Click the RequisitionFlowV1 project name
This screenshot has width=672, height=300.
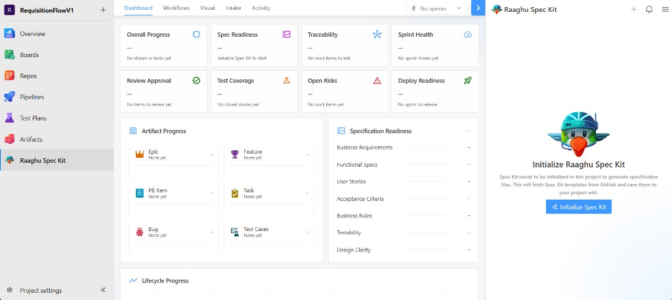click(47, 11)
